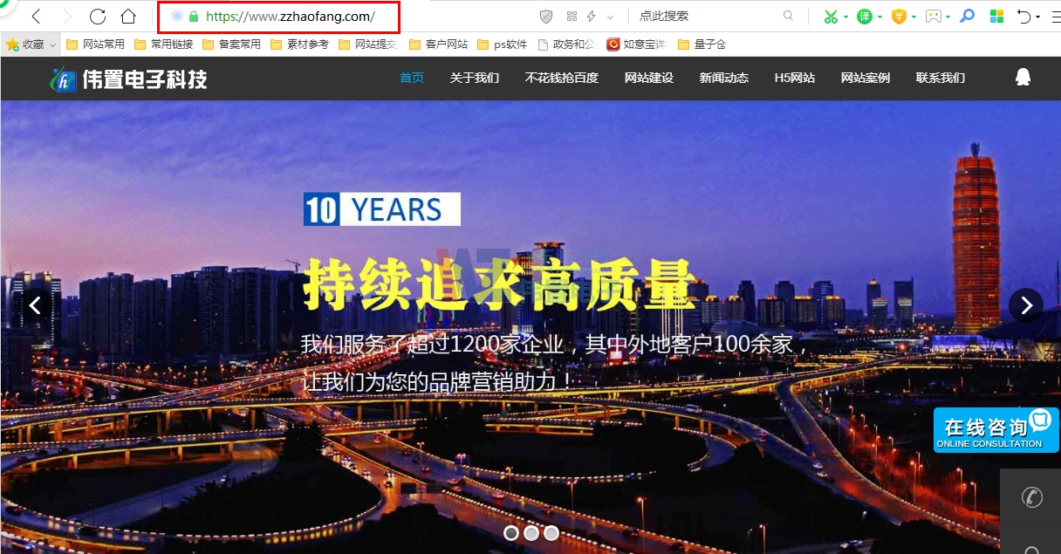Select 新闻动态 in the navigation menu
The width and height of the screenshot is (1061, 554).
click(723, 78)
